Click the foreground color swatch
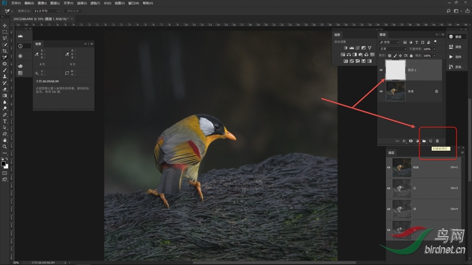 (x=4, y=163)
